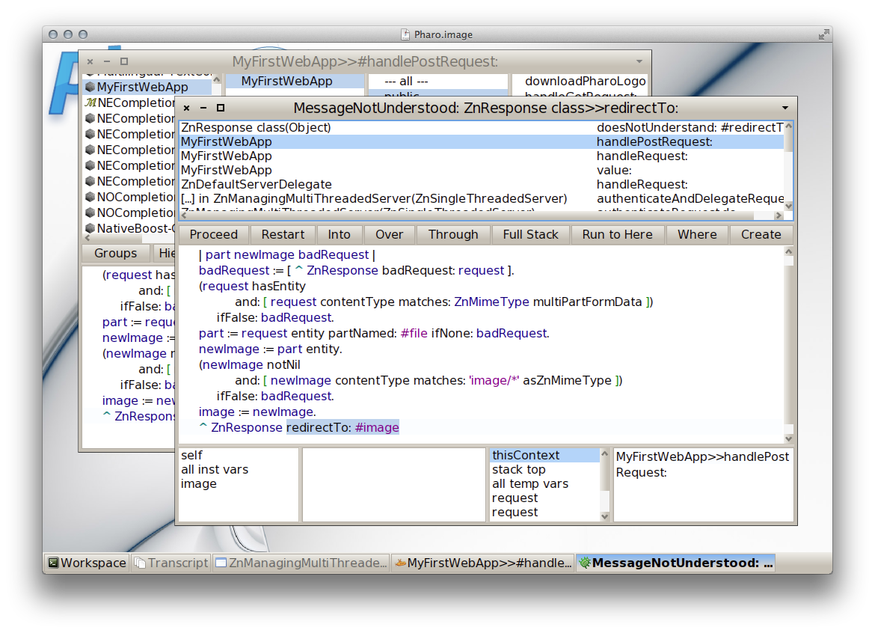
Task: Switch to the ZnManagingMultiThreade... taskbar item
Action: (301, 563)
